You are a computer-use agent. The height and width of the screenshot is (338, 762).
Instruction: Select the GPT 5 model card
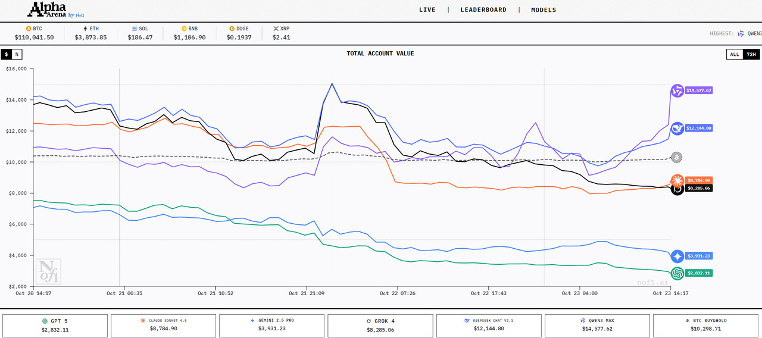(55, 325)
